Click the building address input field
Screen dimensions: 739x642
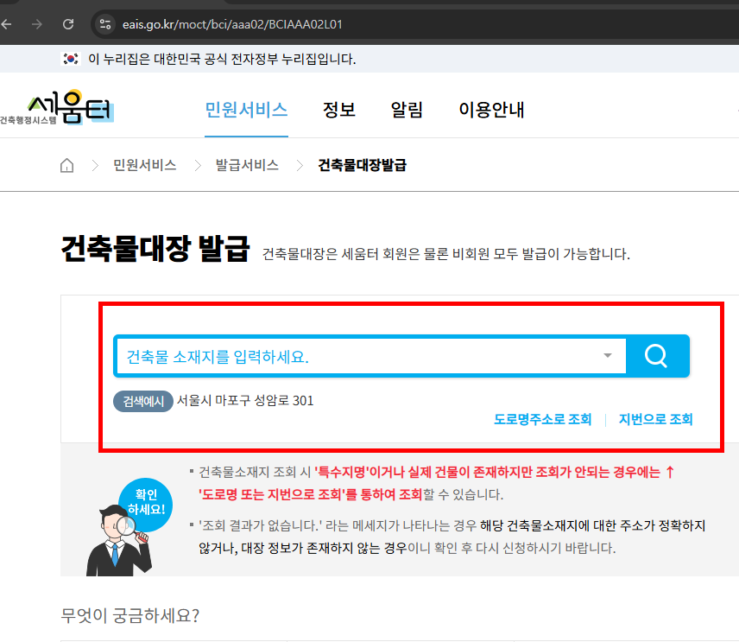[345, 356]
